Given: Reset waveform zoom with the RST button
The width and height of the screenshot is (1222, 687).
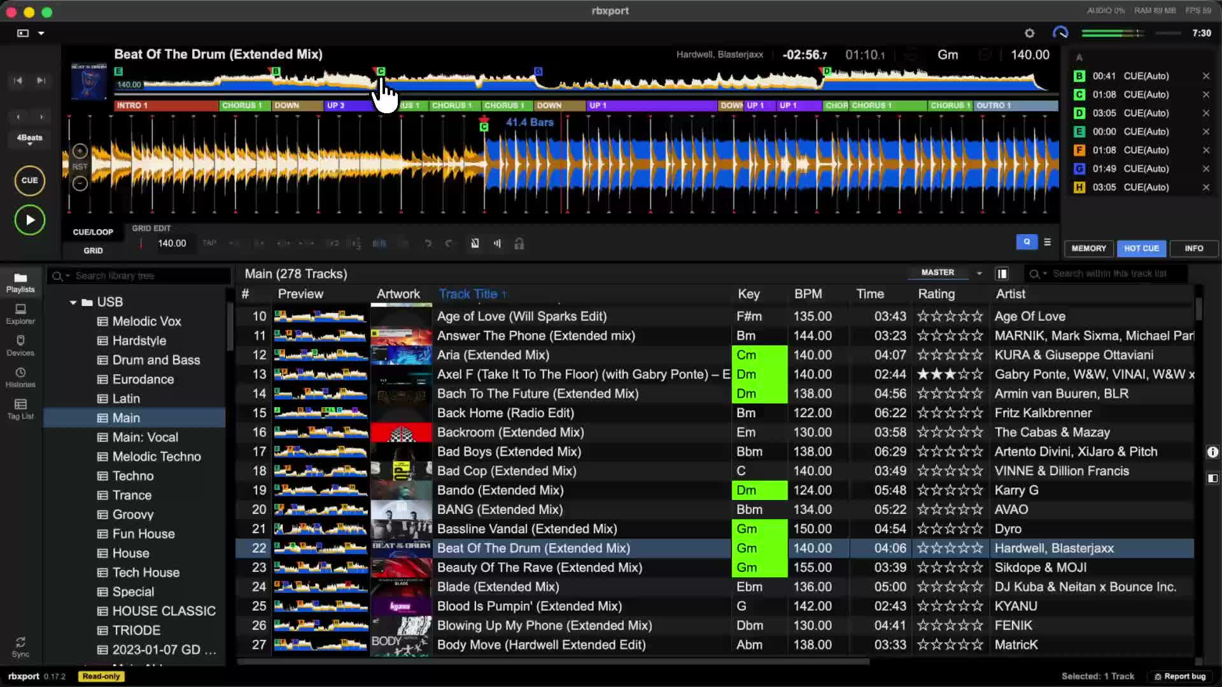Looking at the screenshot, I should point(80,167).
